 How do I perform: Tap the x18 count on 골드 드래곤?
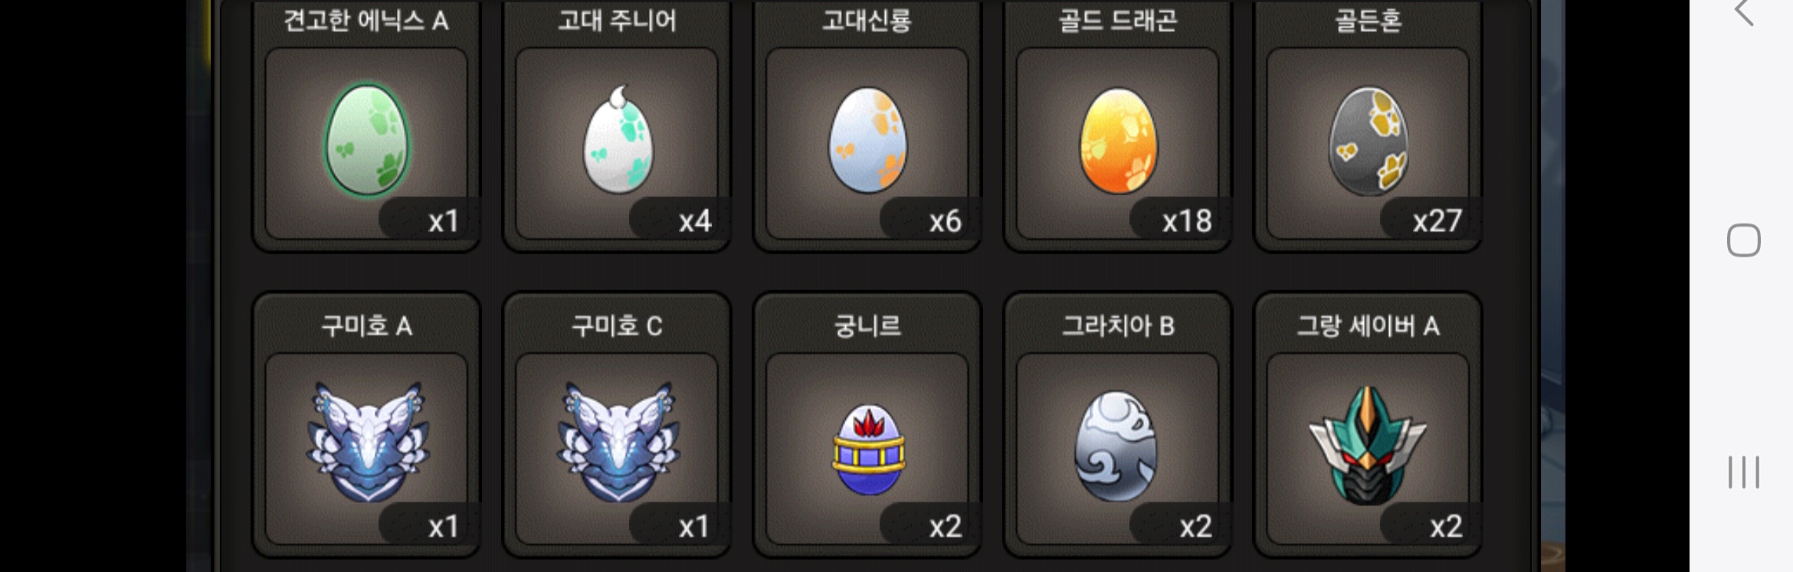[x=1187, y=221]
